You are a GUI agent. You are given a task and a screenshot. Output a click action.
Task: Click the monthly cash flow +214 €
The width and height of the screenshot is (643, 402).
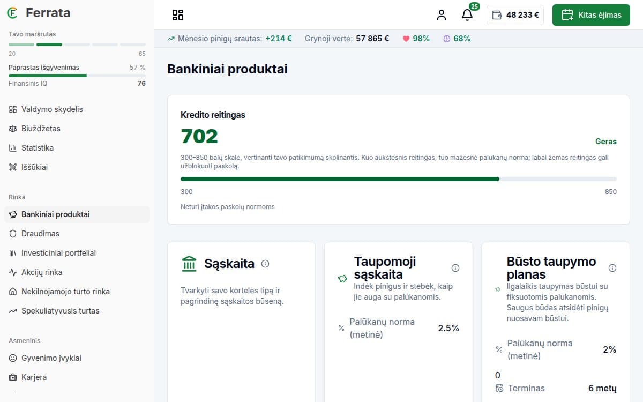(279, 39)
